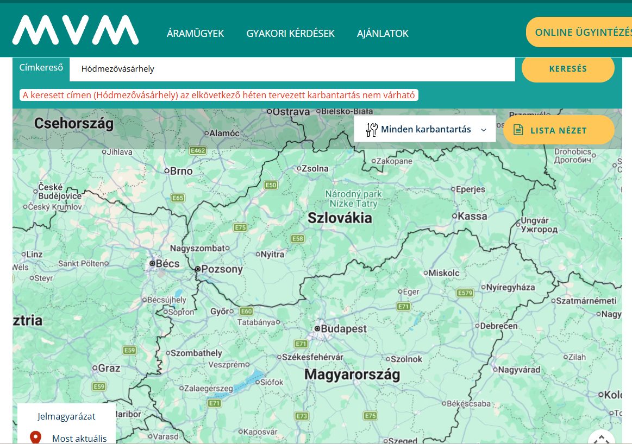Viewport: 632px width, 444px height.
Task: Click the Nyitra city label
Action: click(272, 255)
